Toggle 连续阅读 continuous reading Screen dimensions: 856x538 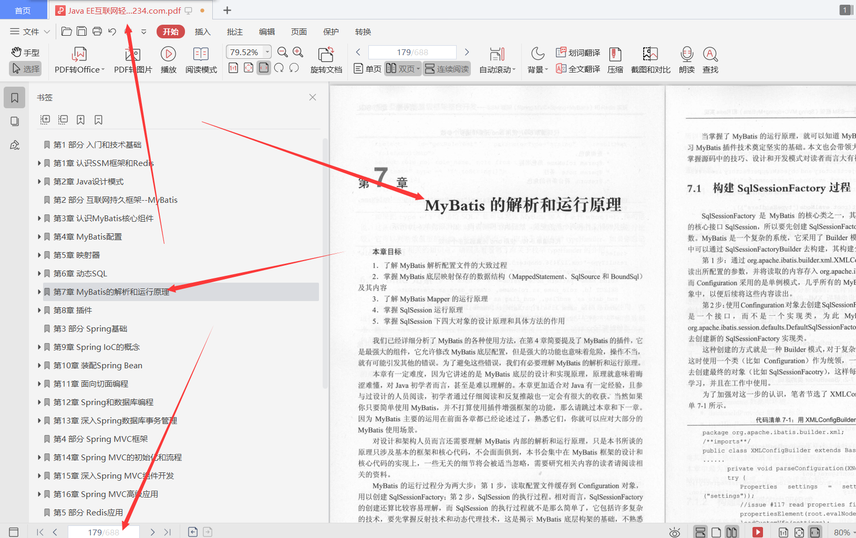tap(447, 69)
